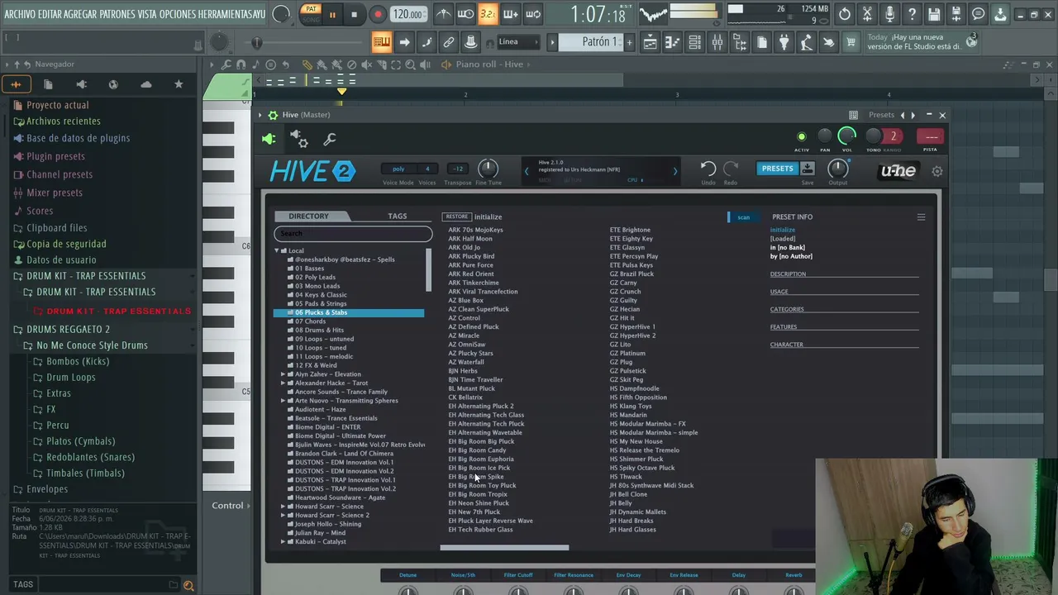This screenshot has height=595, width=1058.
Task: Click the tempo field showing 120.000
Action: (x=408, y=14)
